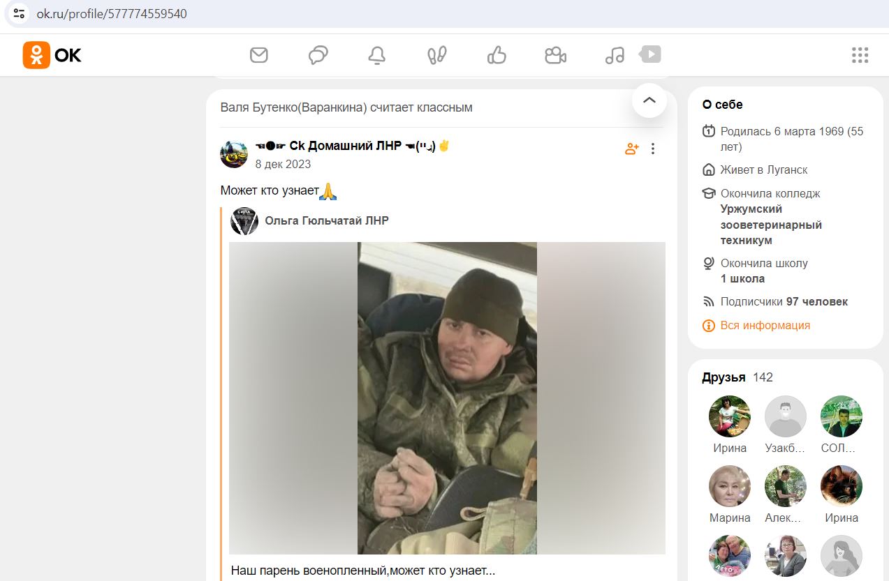The width and height of the screenshot is (889, 581).
Task: Open the video camera icon
Action: (x=556, y=55)
